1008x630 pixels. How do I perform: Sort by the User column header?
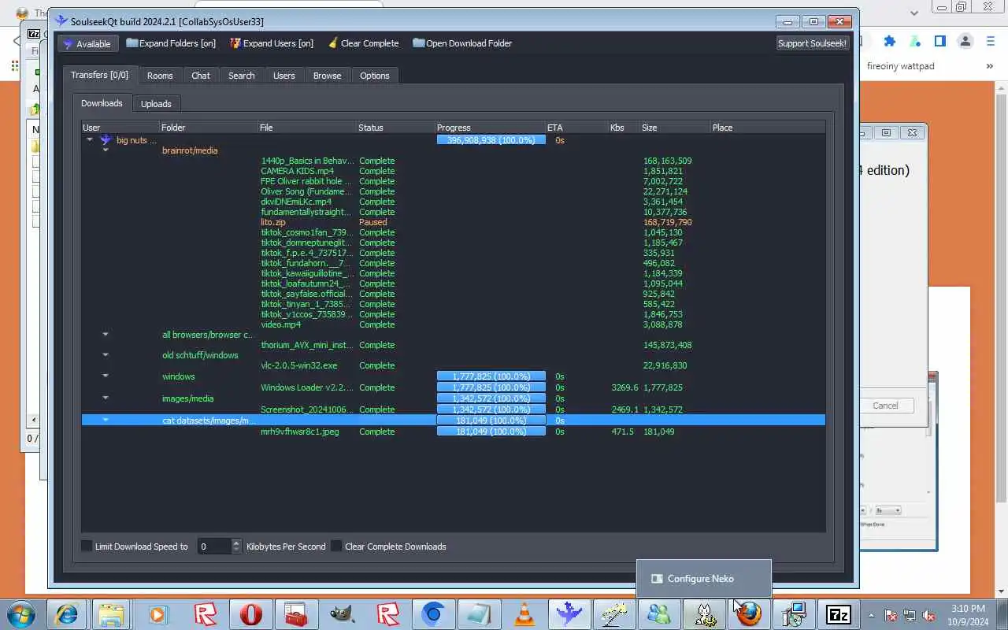point(120,128)
